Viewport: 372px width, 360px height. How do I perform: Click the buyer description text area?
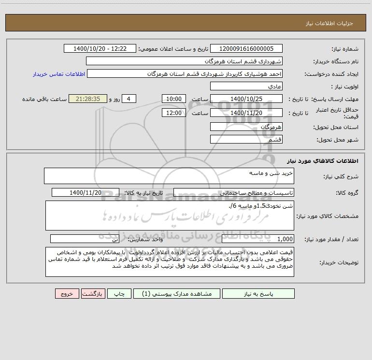170,262
